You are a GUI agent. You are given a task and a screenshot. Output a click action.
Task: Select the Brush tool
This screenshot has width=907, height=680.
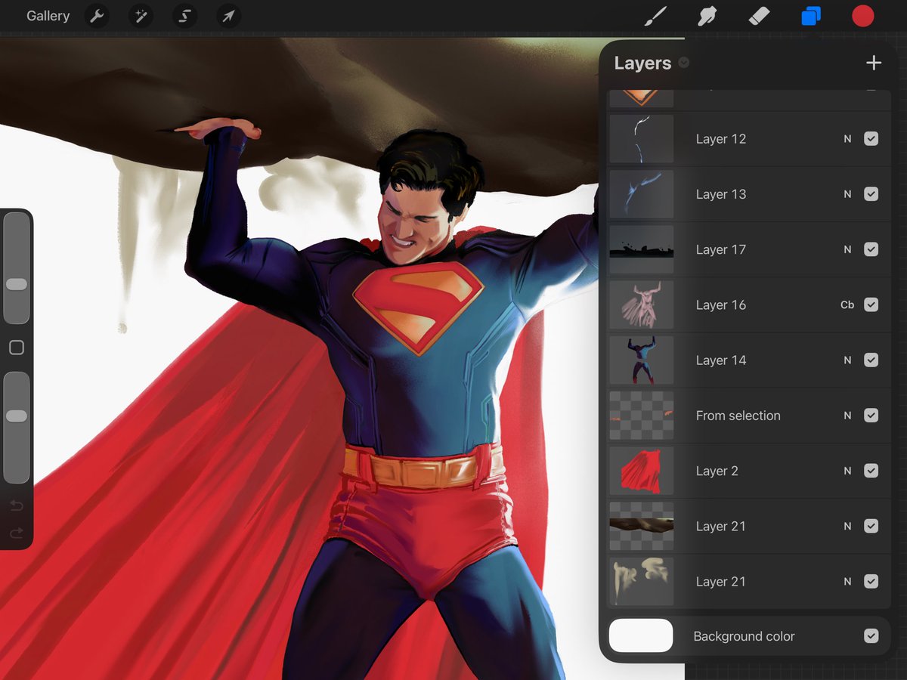coord(655,16)
